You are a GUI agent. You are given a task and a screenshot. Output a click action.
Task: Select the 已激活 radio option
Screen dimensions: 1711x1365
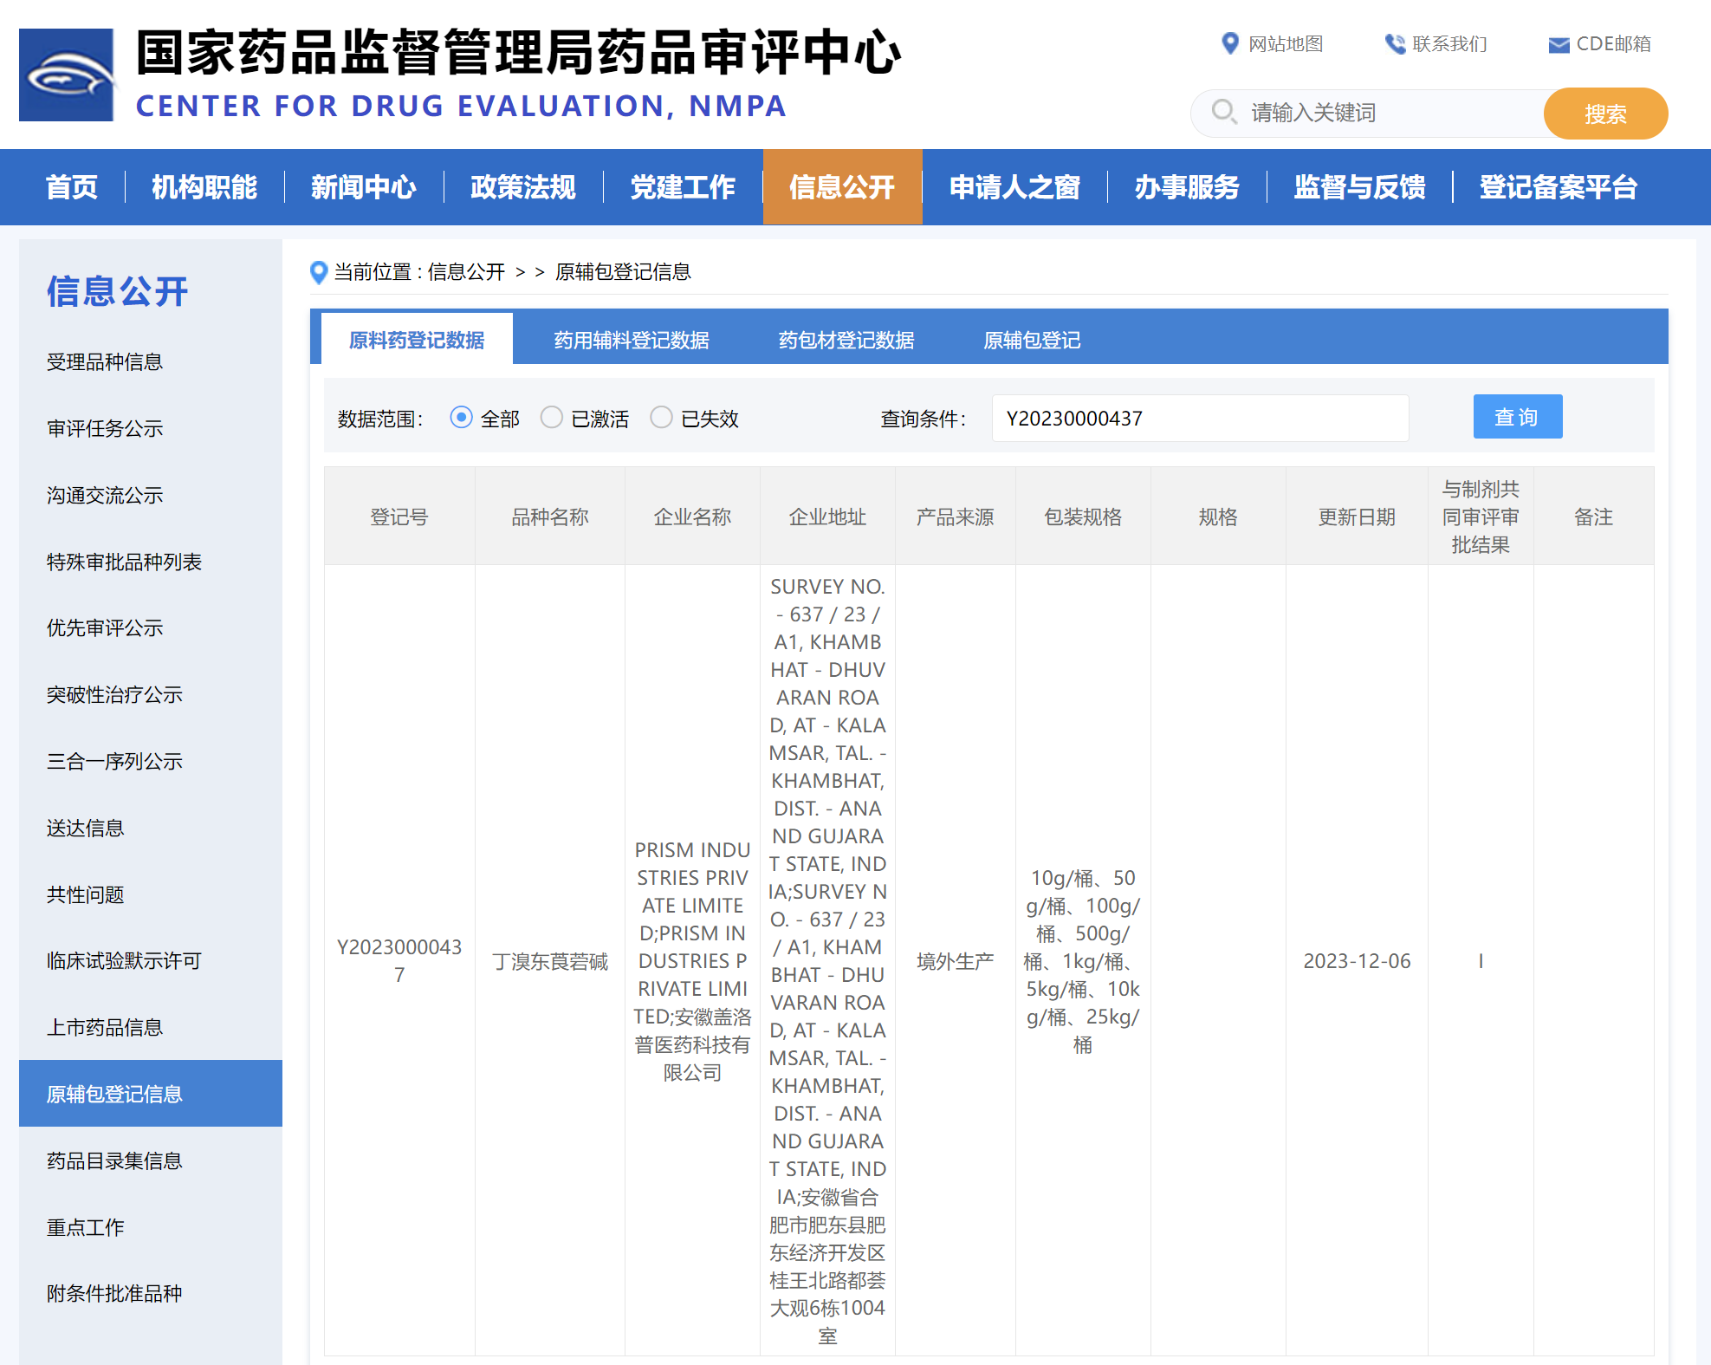552,418
